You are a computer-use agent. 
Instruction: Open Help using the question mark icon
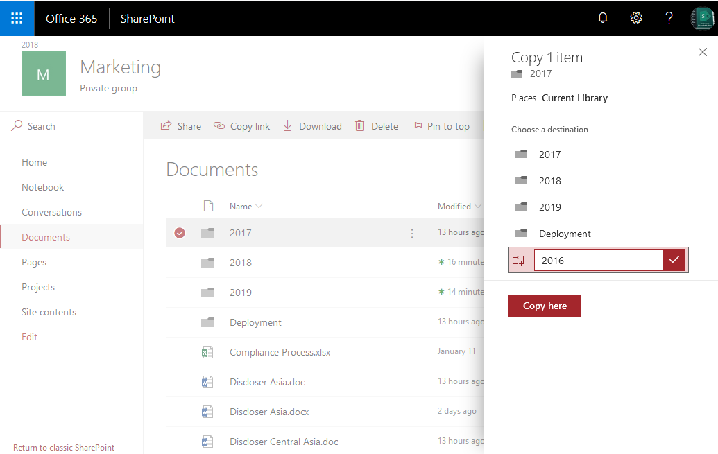coord(669,18)
